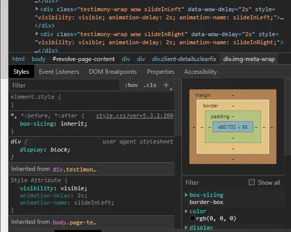Image resolution: width=291 pixels, height=232 pixels.
Task: Edit the animation-name: slideInLeft declaration
Action: point(67,202)
